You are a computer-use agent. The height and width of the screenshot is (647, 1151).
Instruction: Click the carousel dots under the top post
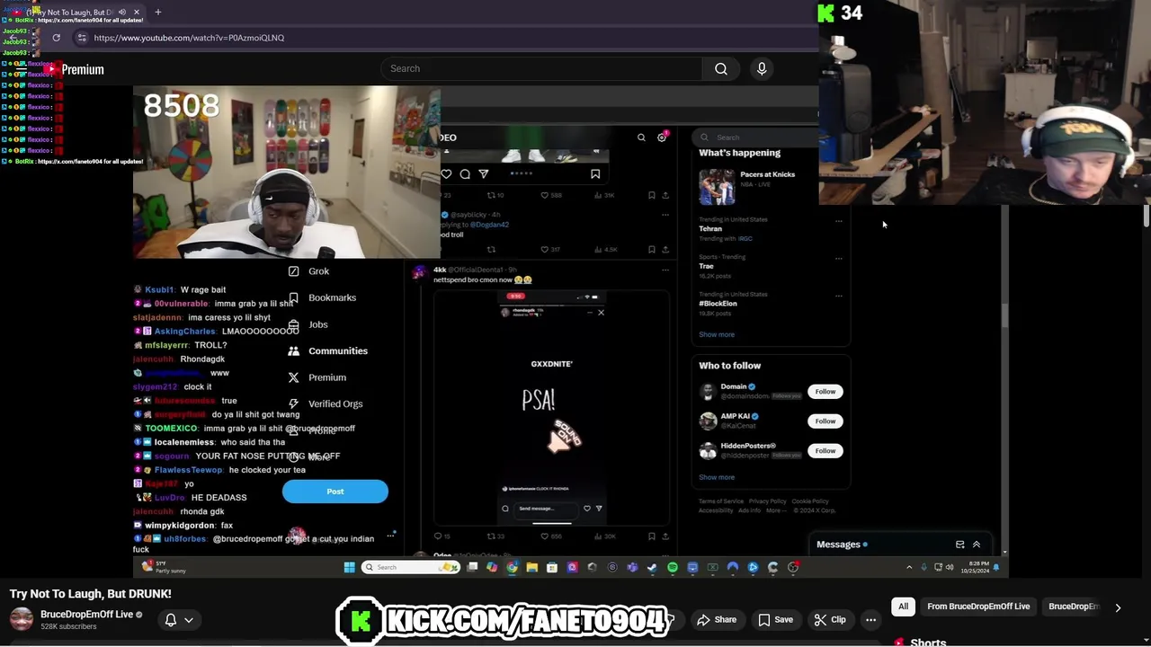pyautogui.click(x=522, y=173)
